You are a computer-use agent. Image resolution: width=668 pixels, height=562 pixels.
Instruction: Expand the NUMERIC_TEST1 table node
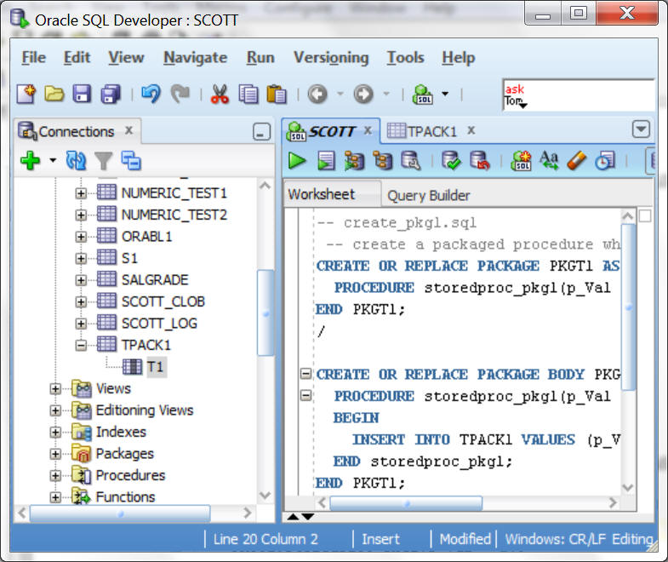[81, 193]
